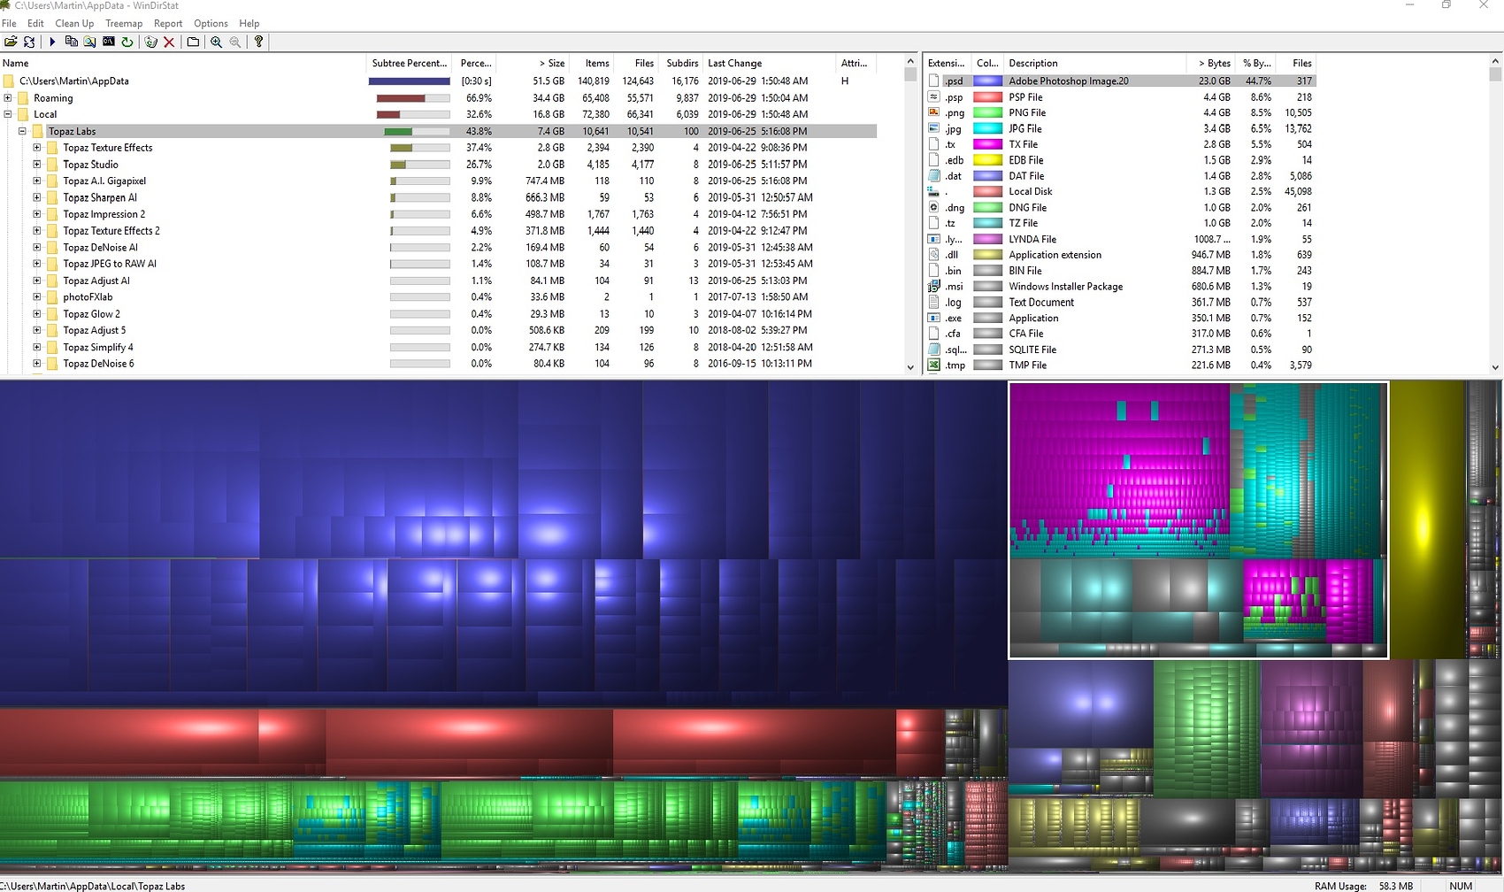Select the .jpg extension row in the list
The width and height of the screenshot is (1504, 892).
coord(954,128)
